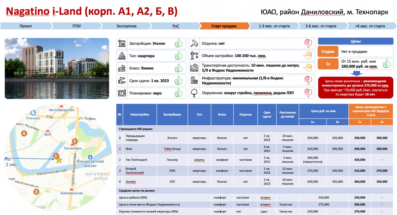The width and height of the screenshot is (397, 215).
Task: Click the ЛСР developer cell
Action: (x=172, y=182)
